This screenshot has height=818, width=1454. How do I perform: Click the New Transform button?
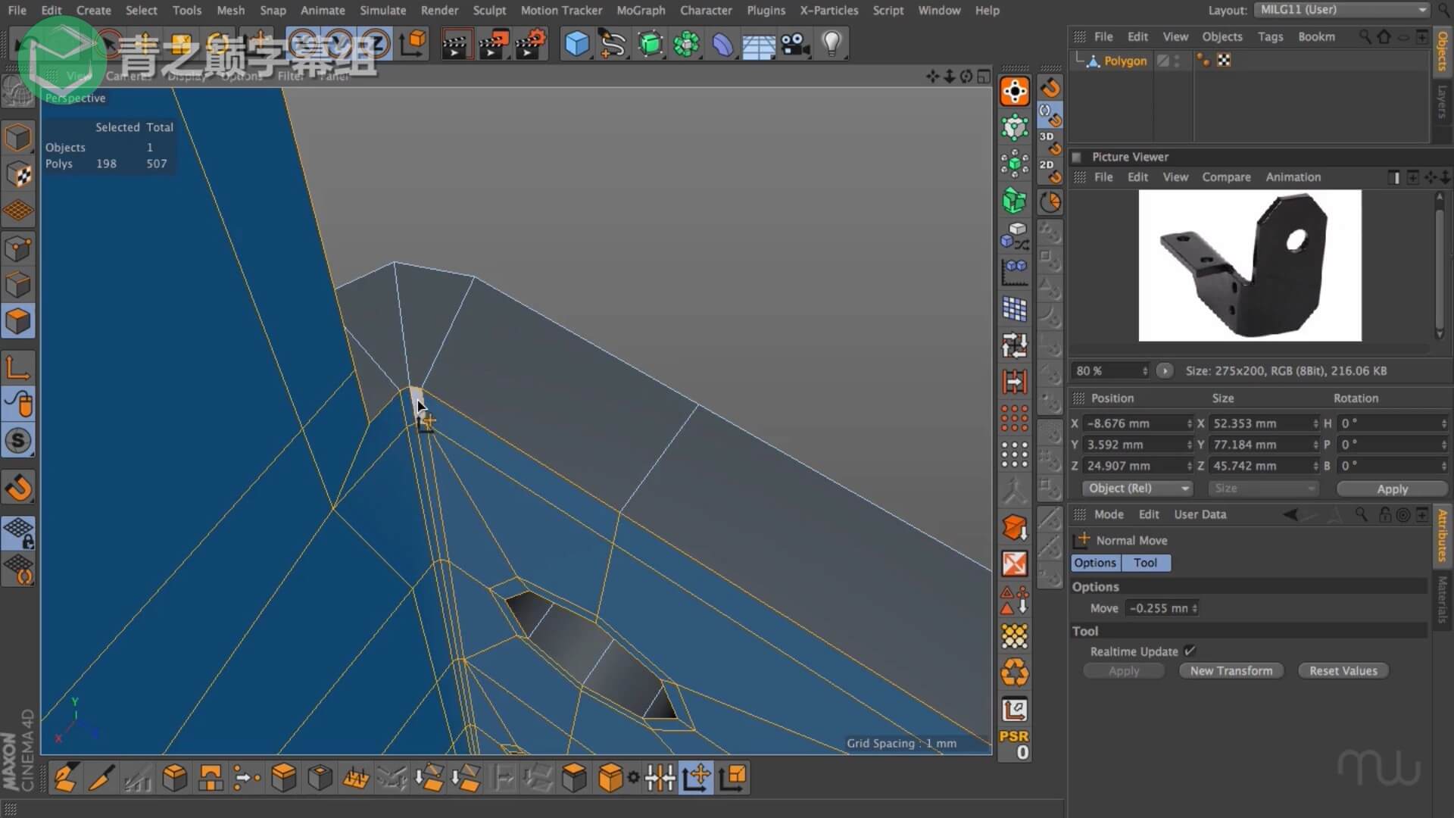(x=1231, y=671)
